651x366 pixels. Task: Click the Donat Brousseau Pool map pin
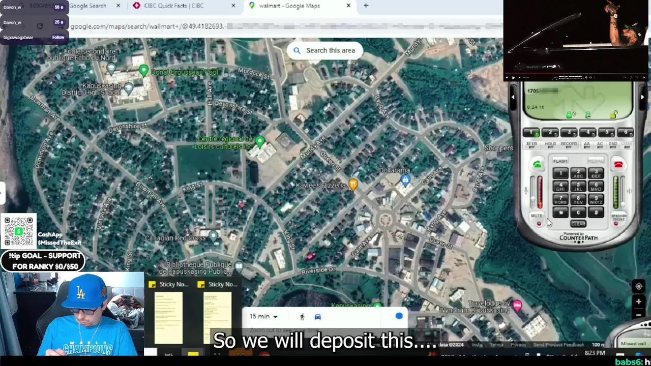[144, 71]
